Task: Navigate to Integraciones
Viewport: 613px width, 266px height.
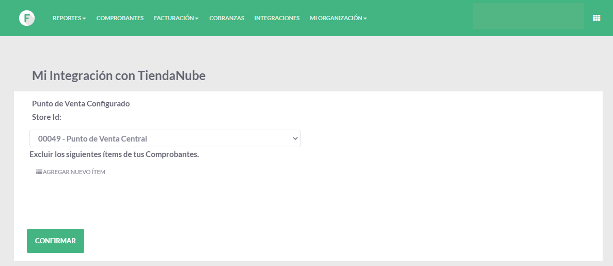Action: pyautogui.click(x=277, y=18)
